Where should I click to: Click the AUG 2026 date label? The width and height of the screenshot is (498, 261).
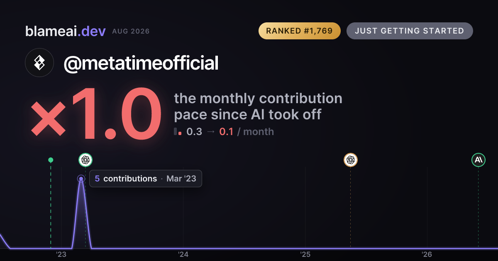[x=131, y=31]
